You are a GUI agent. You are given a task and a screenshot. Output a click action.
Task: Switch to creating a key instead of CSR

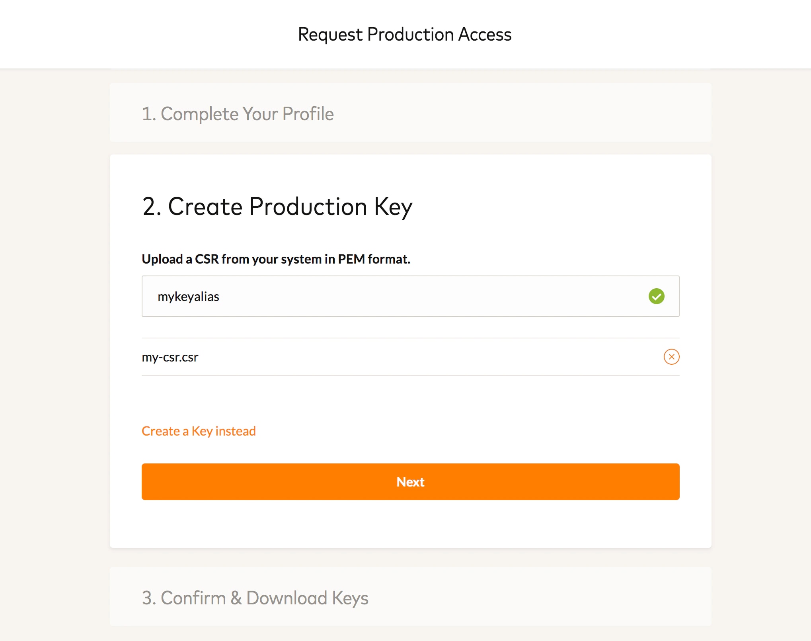pos(199,431)
